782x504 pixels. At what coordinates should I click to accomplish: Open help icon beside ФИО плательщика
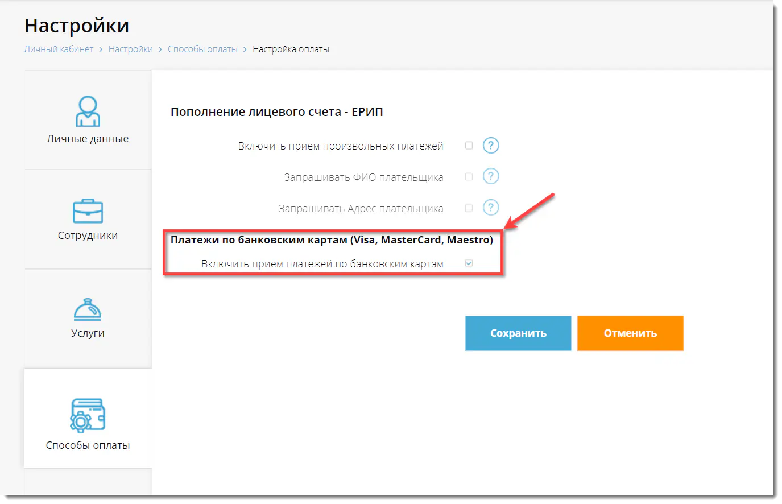pyautogui.click(x=490, y=177)
